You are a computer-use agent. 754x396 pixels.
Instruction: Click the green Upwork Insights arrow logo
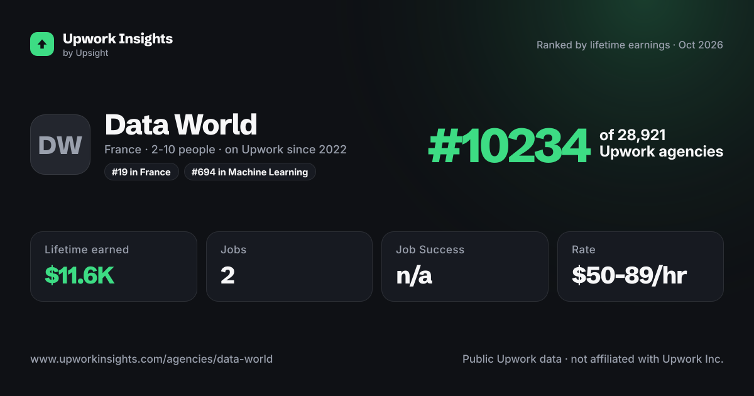click(42, 44)
